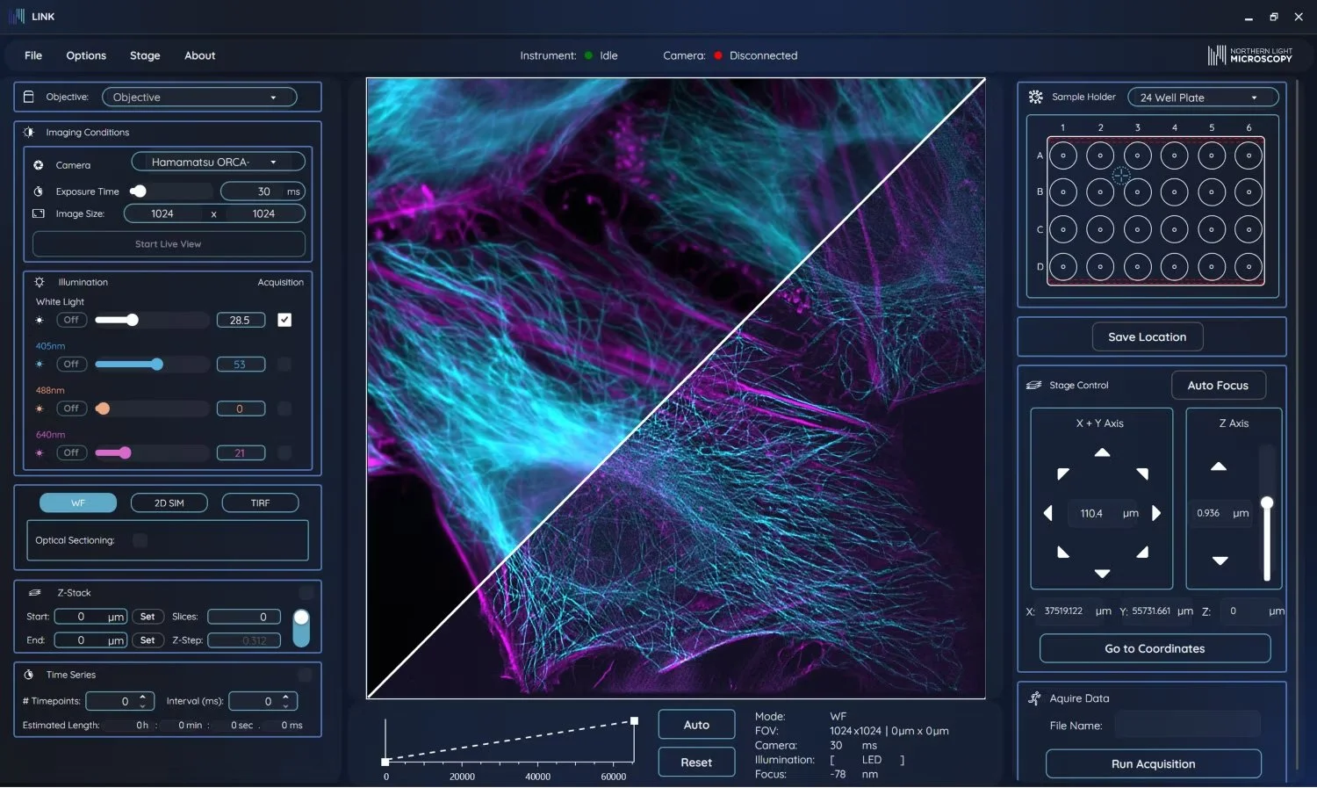Select the TIRF imaging mode tab

(261, 502)
